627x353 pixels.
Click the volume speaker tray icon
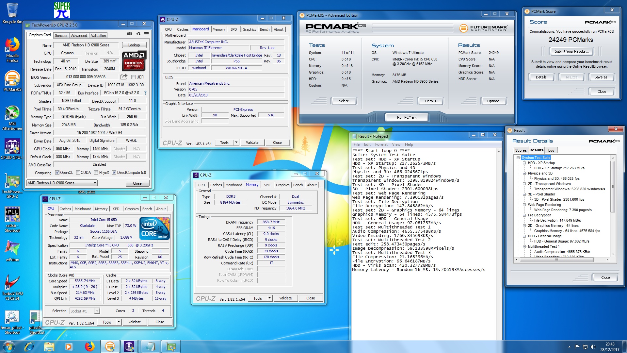click(593, 346)
